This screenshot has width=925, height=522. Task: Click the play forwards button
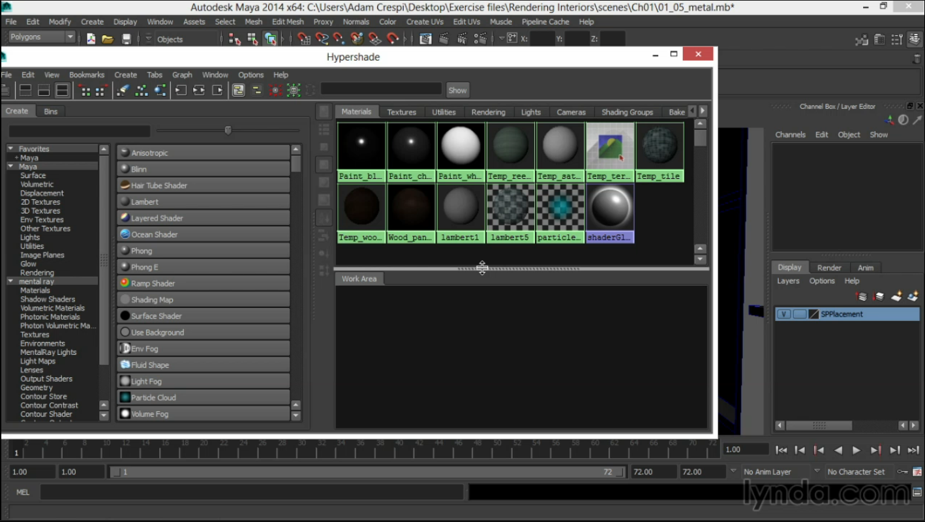coord(857,450)
